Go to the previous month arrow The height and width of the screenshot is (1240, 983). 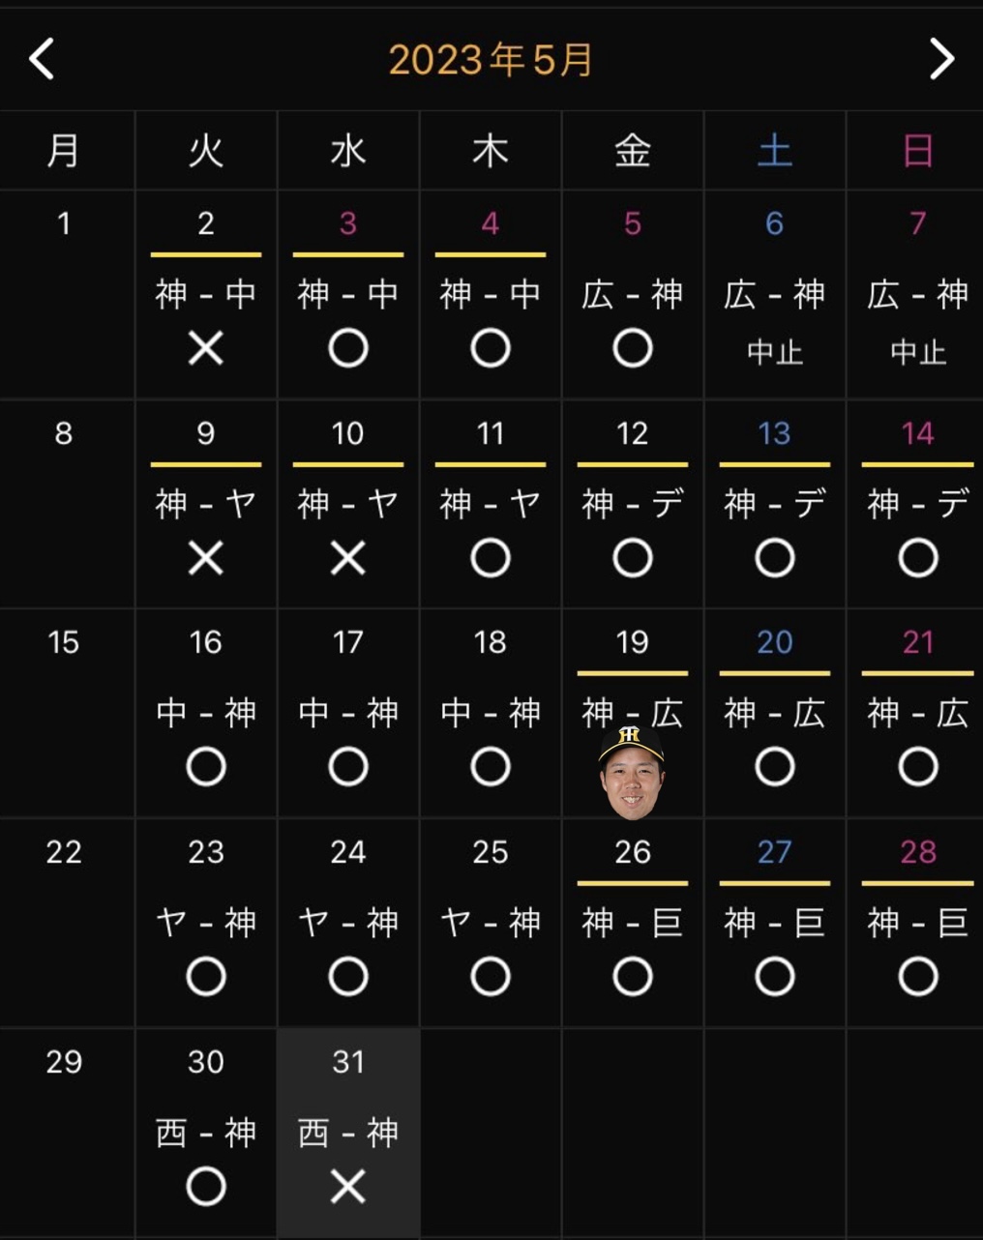point(42,59)
